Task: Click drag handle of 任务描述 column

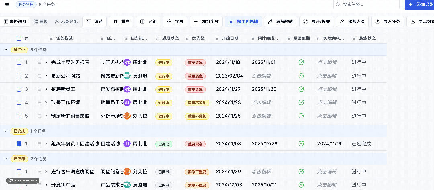Action: pyautogui.click(x=51, y=39)
